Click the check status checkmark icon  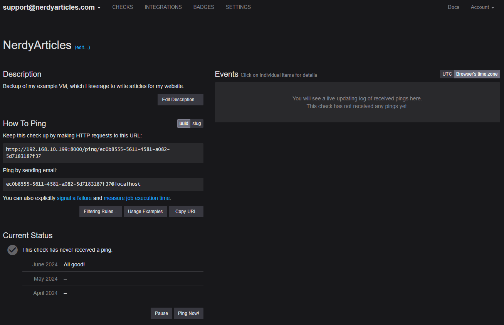coord(12,250)
